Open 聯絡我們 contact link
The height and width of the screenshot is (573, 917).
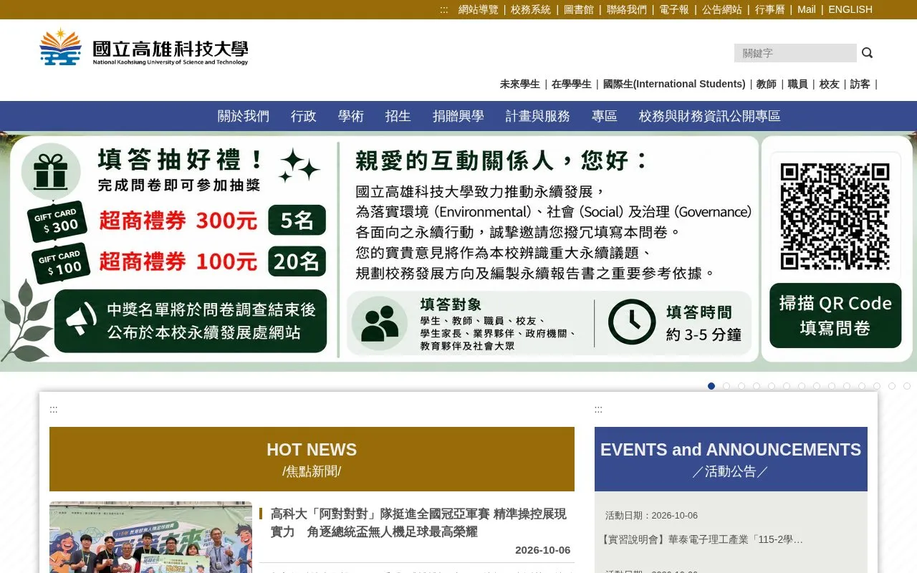pos(627,9)
